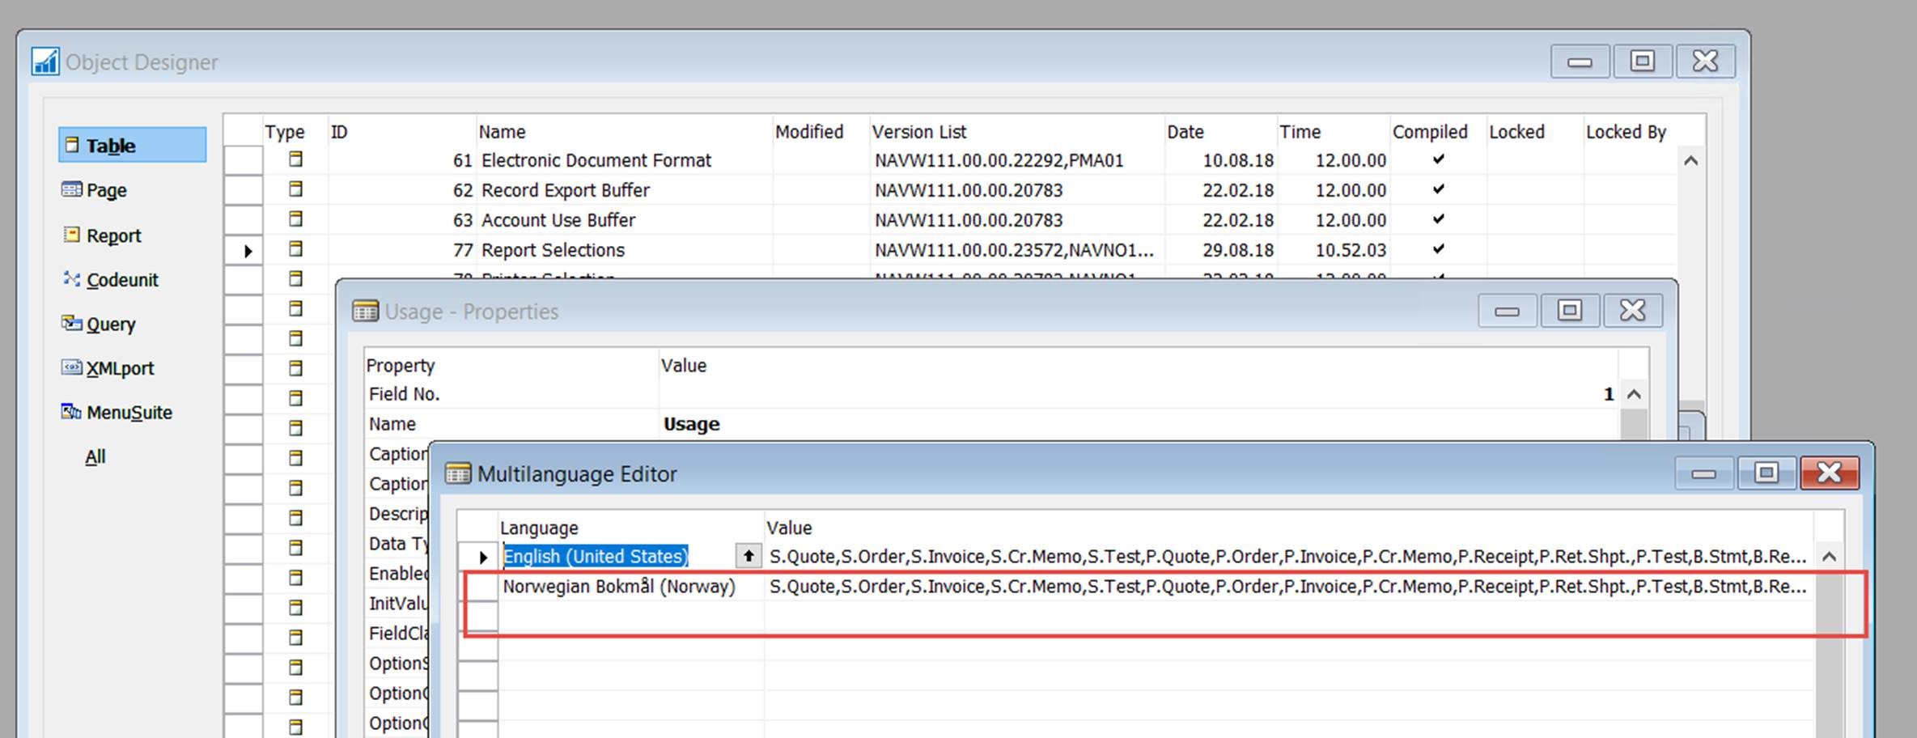Viewport: 1917px width, 738px height.
Task: Select the MenuSuite object type icon
Action: click(x=73, y=412)
